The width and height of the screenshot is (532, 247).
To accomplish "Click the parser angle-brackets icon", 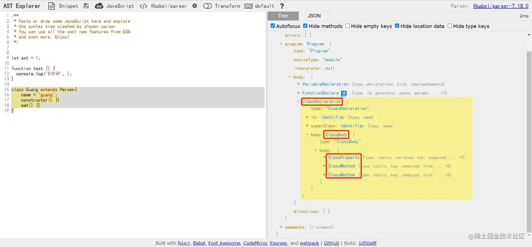I will [x=143, y=6].
